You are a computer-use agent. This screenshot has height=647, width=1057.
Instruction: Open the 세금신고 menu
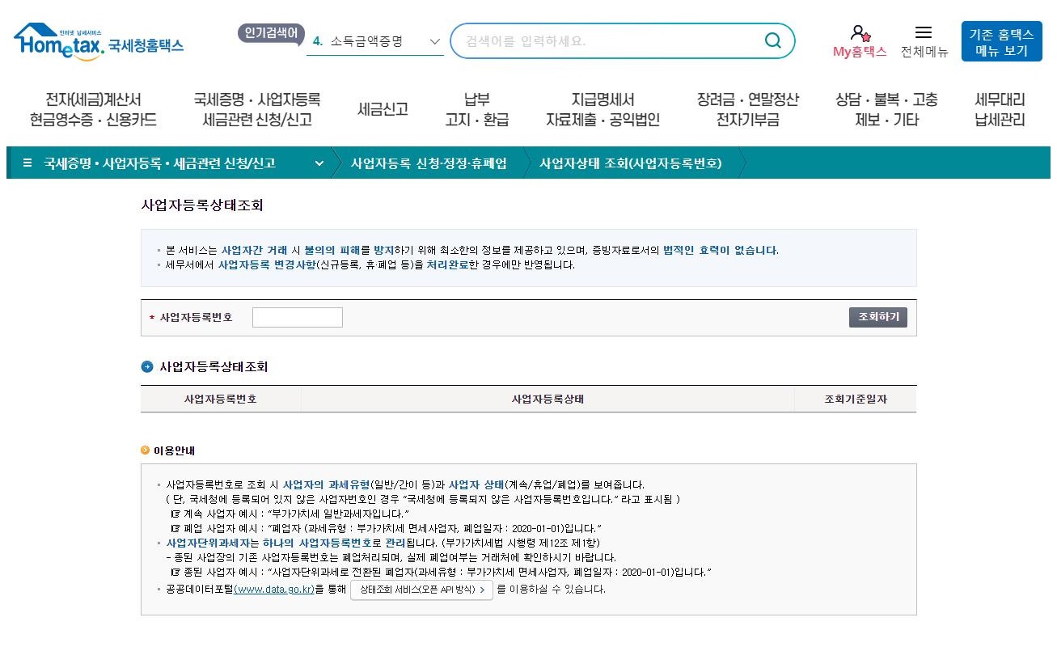(x=383, y=110)
